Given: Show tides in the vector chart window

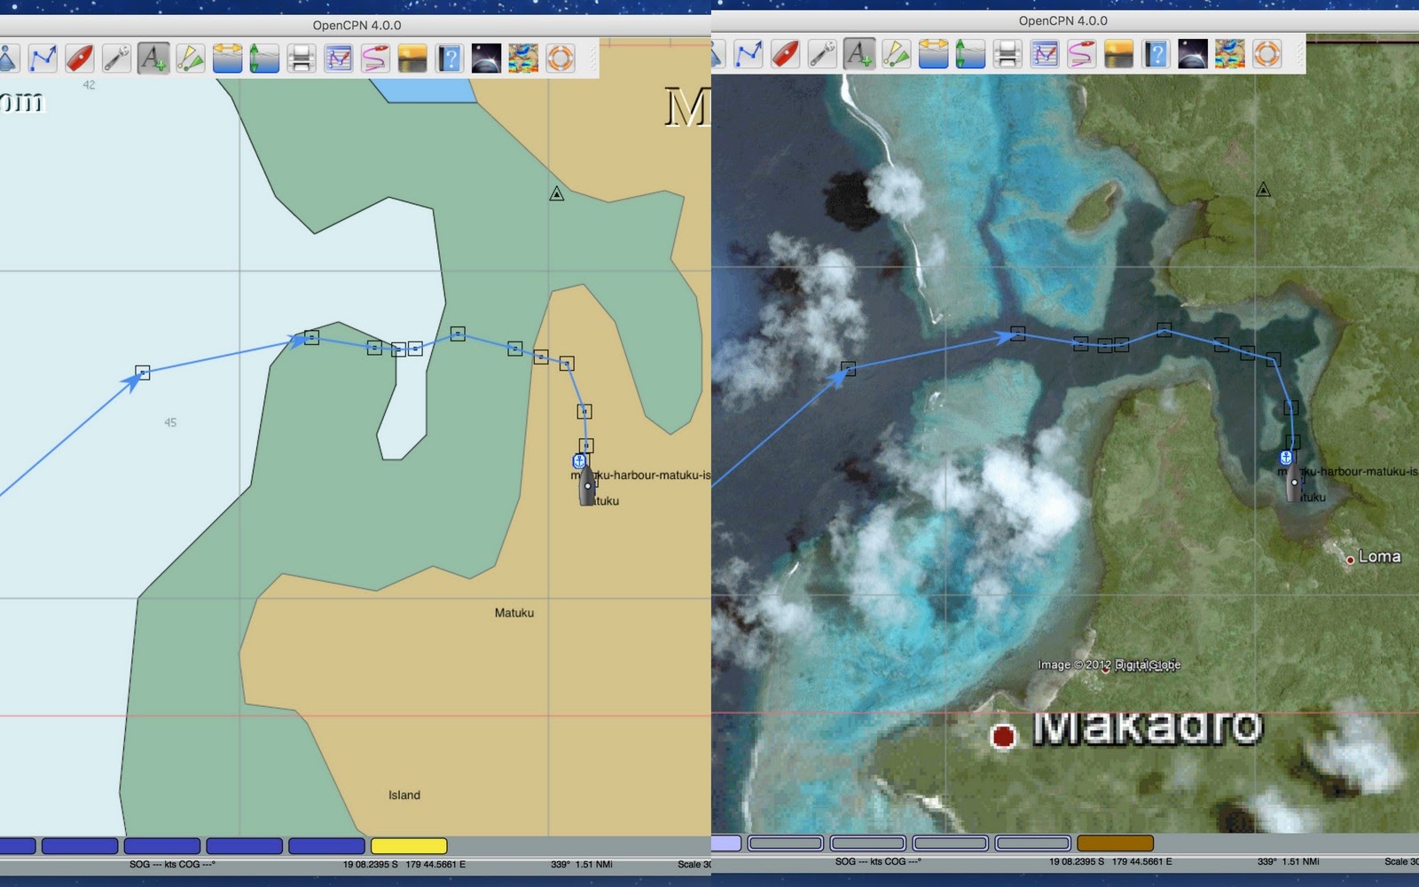Looking at the screenshot, I should coord(264,59).
